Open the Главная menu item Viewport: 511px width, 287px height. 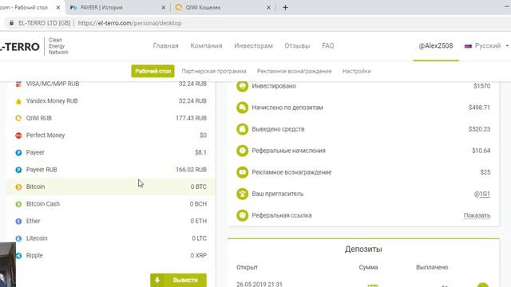[165, 46]
